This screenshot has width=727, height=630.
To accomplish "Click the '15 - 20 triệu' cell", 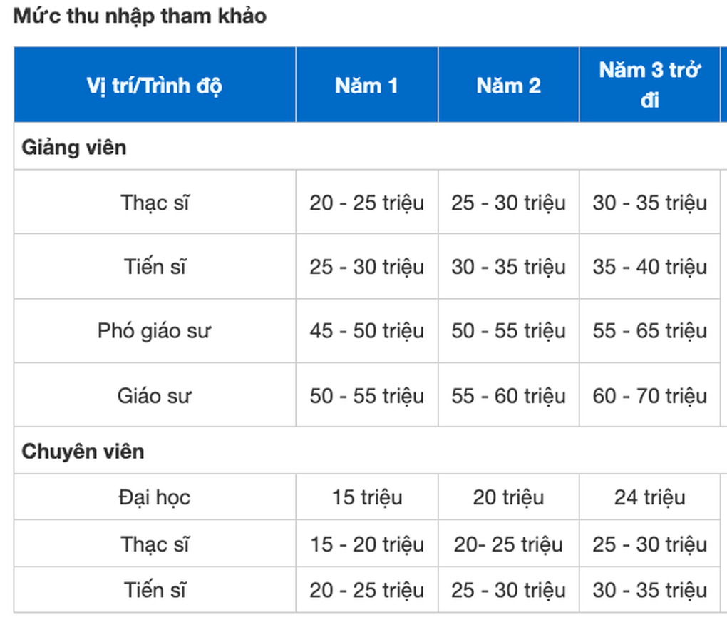I will coord(367,544).
